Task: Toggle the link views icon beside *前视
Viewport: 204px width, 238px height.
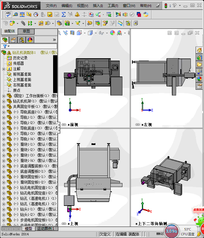Action: (x=64, y=125)
